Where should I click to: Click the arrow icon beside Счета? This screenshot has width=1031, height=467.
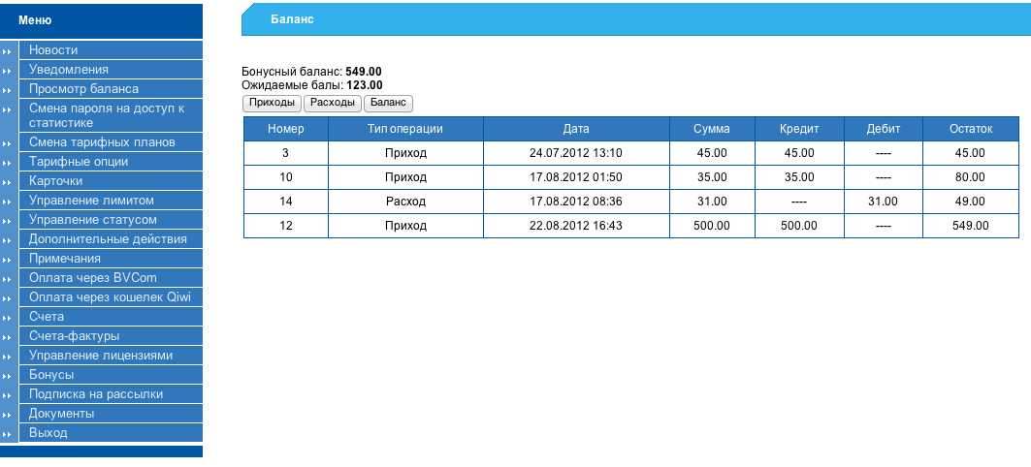(x=8, y=317)
